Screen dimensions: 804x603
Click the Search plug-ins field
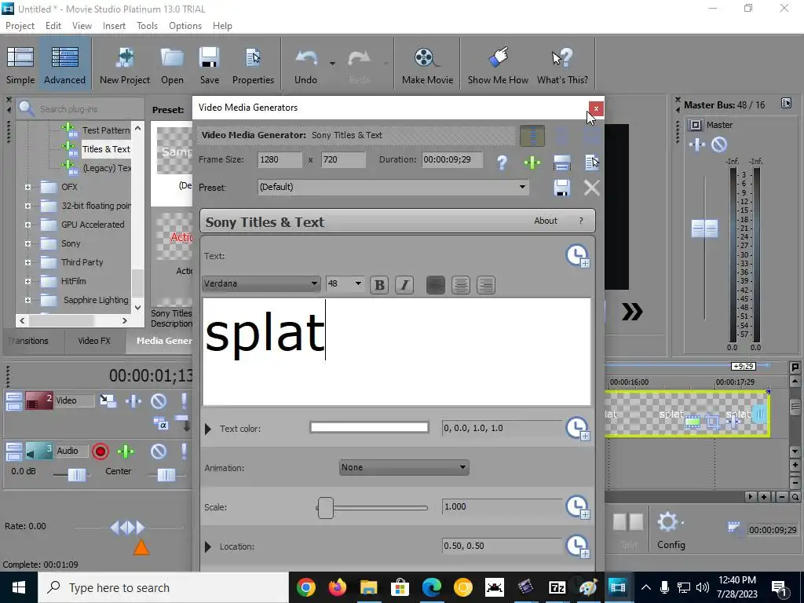pos(88,108)
